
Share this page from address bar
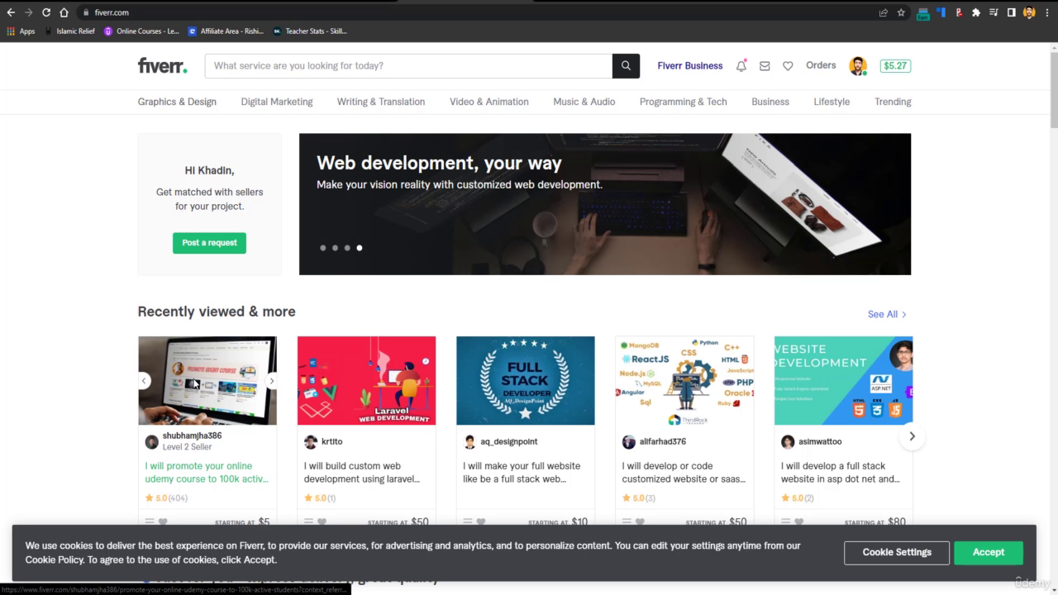pos(884,12)
